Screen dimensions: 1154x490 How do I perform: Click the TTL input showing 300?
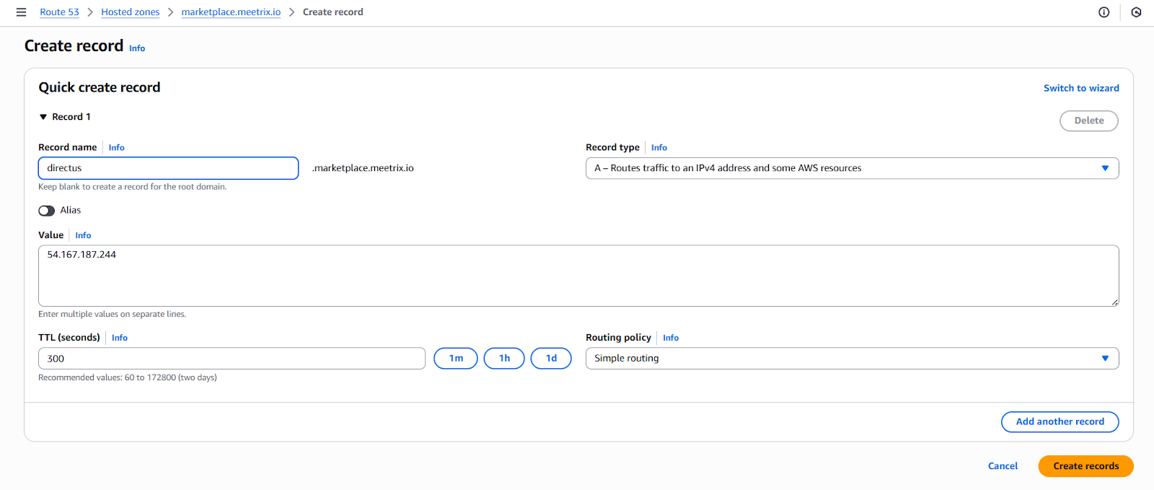point(232,359)
